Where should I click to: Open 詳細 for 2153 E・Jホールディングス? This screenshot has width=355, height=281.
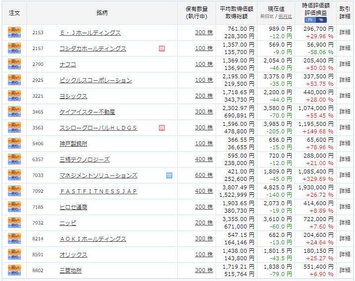pyautogui.click(x=345, y=32)
